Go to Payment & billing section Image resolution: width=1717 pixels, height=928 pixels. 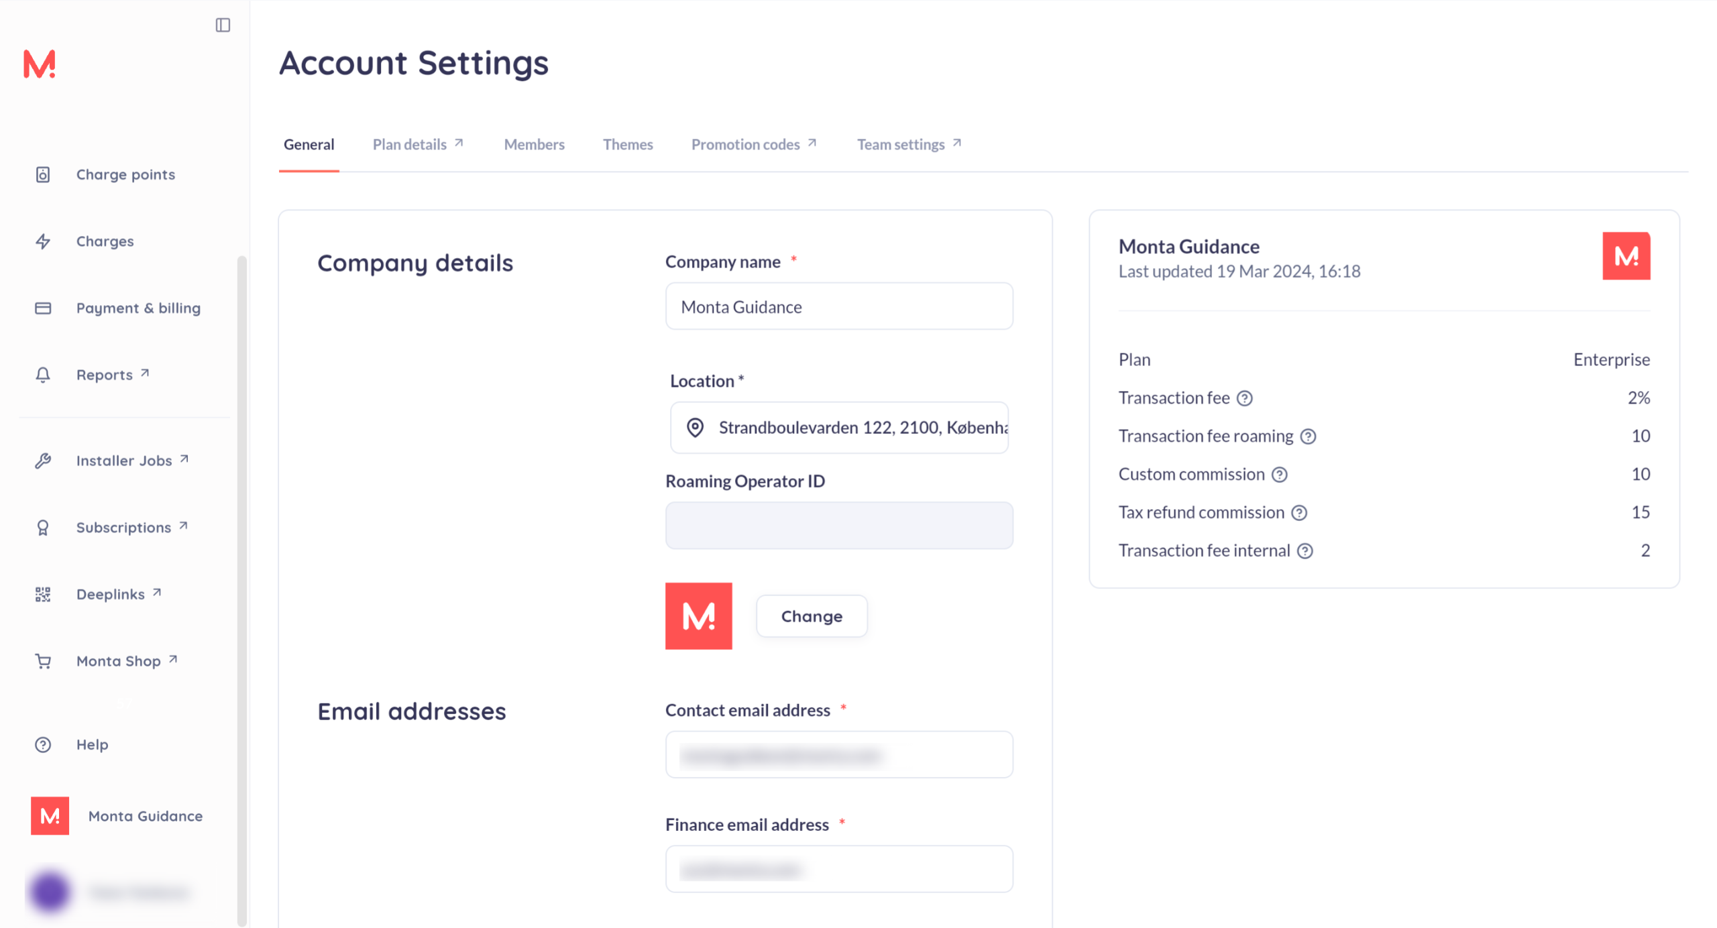coord(137,308)
